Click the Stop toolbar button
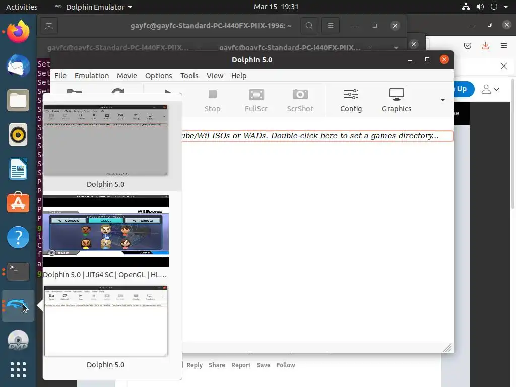The height and width of the screenshot is (387, 516). point(212,100)
